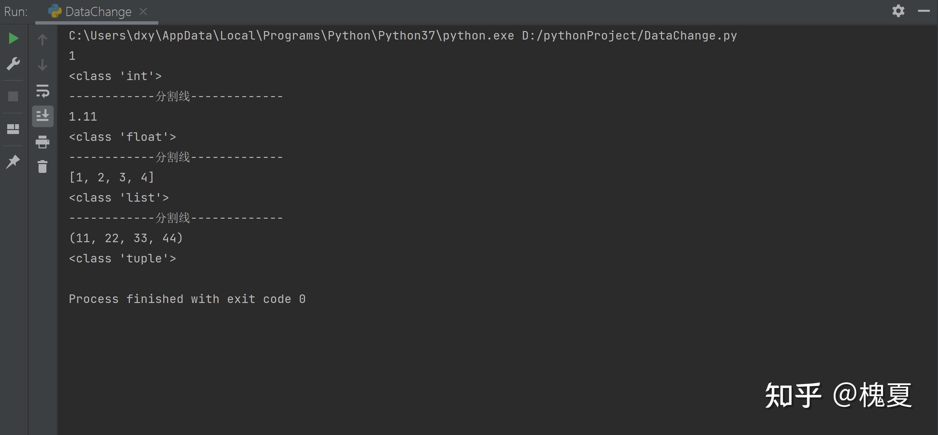Screen dimensions: 938x435
Task: Toggle soft-wrap for the console output
Action: click(43, 91)
